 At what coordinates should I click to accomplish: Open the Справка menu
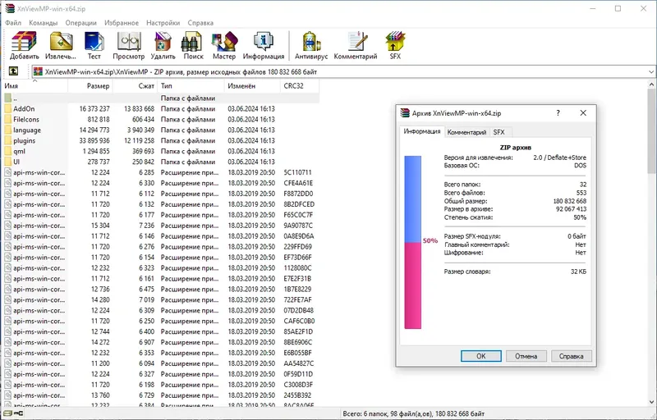tap(200, 23)
